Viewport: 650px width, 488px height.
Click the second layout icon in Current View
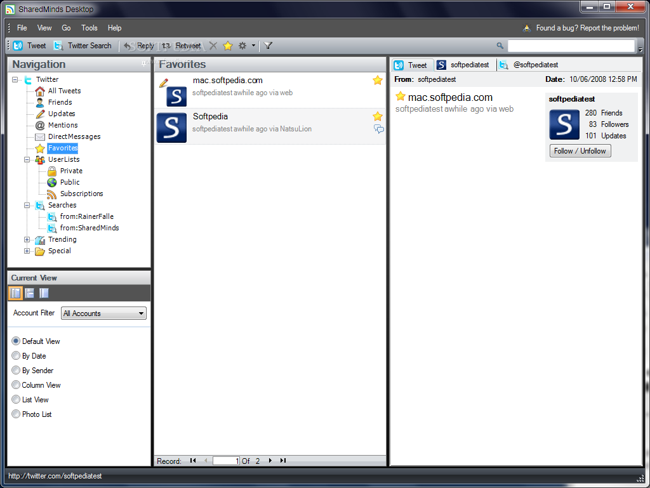coord(30,293)
